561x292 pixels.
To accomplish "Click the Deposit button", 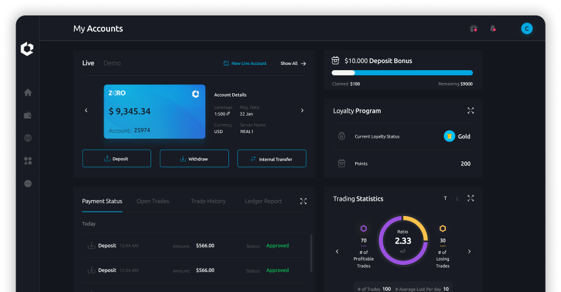I will 116,159.
